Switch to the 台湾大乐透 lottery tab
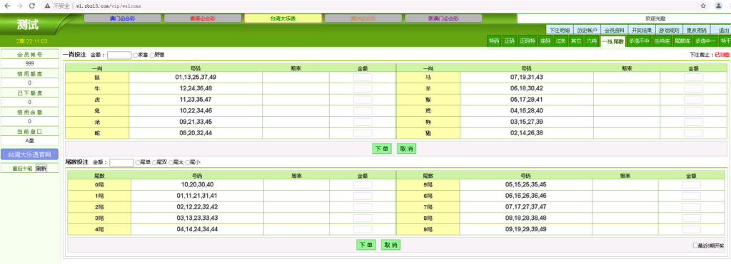 pos(283,19)
